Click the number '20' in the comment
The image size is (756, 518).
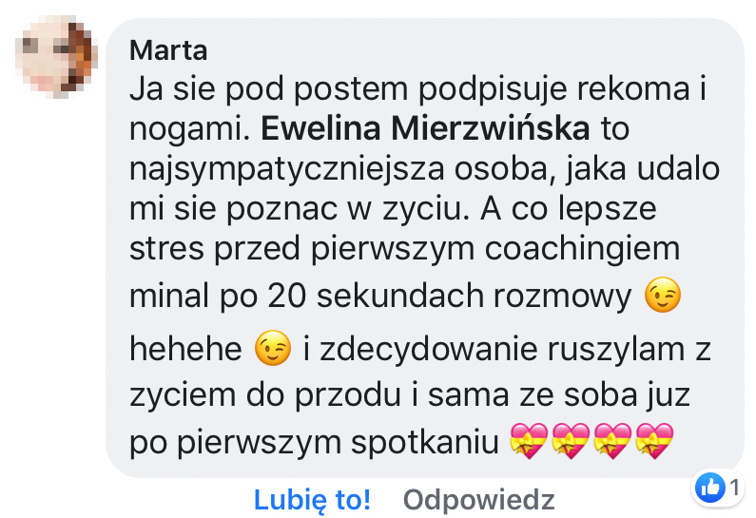pos(287,296)
